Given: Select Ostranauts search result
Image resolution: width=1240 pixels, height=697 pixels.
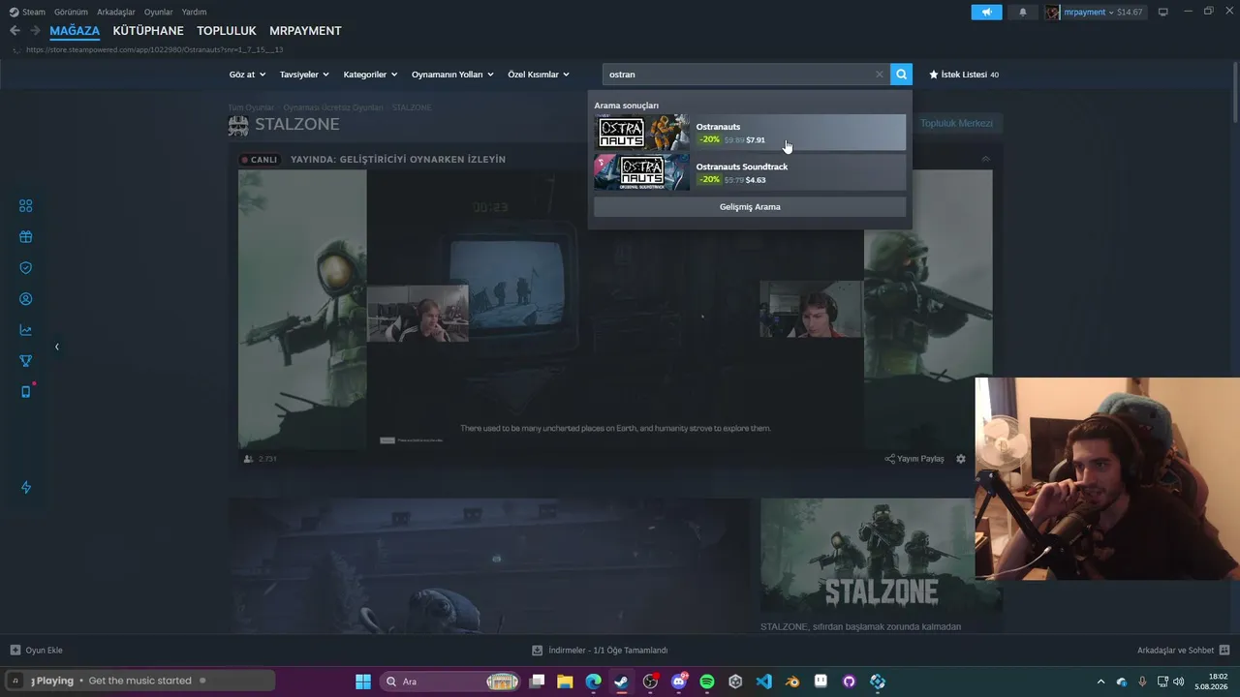Looking at the screenshot, I should [750, 133].
